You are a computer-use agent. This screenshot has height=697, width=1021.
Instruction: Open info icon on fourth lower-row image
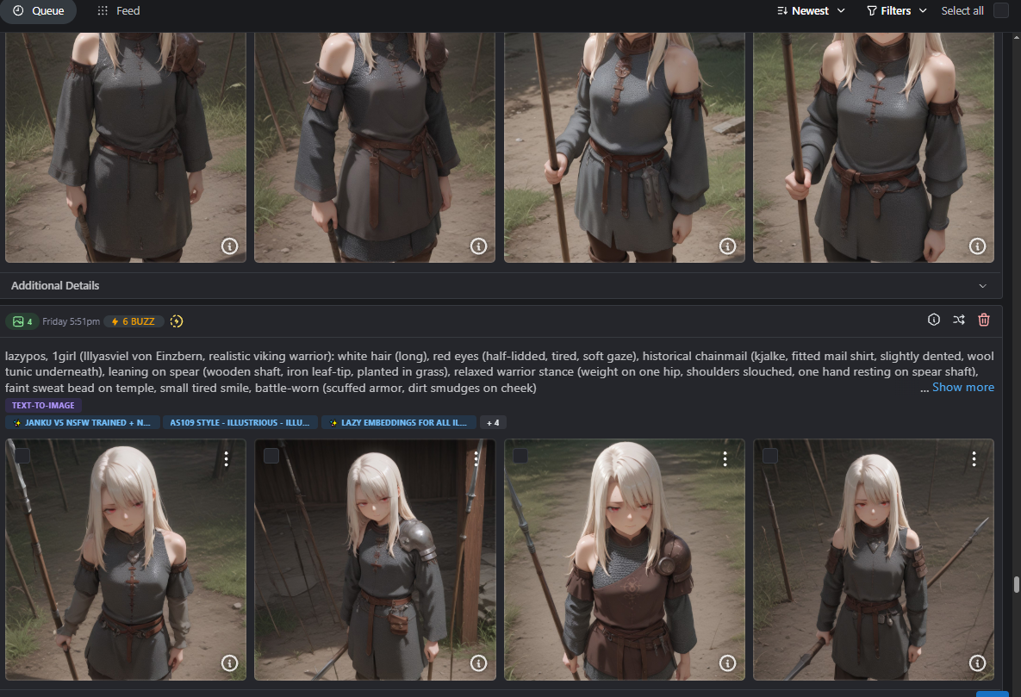977,663
